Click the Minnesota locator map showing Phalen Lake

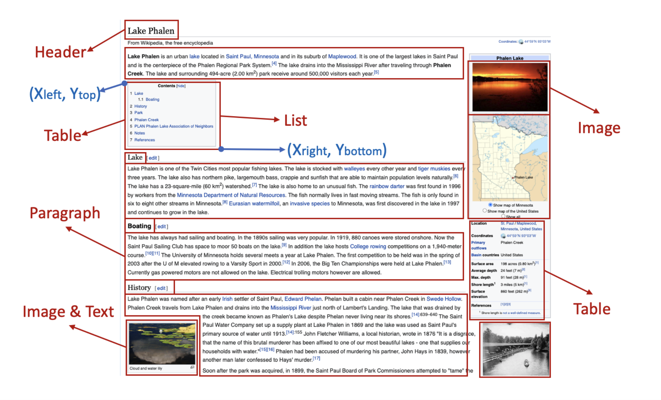510,158
